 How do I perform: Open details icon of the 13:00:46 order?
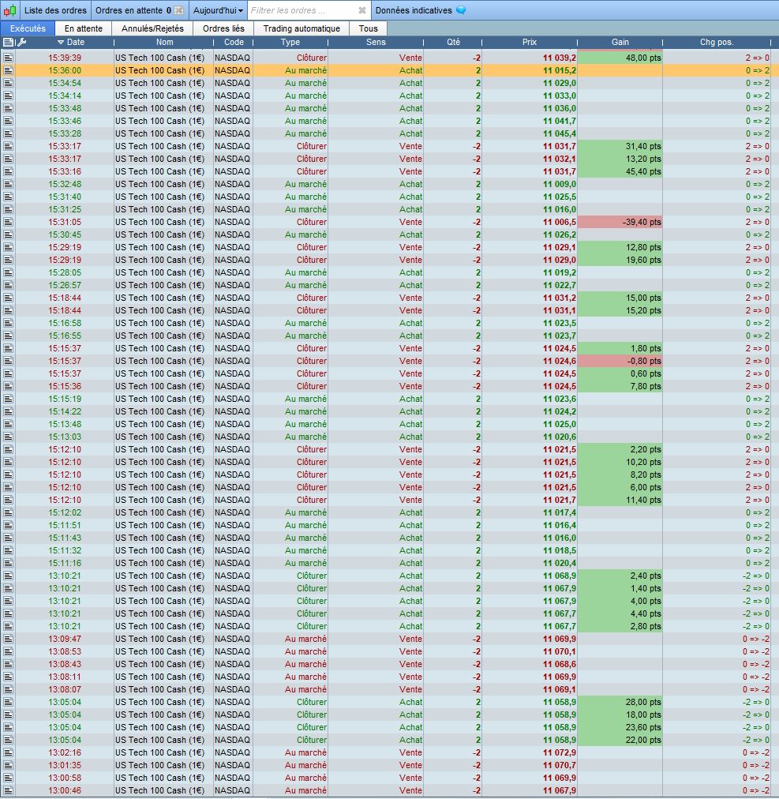8,791
